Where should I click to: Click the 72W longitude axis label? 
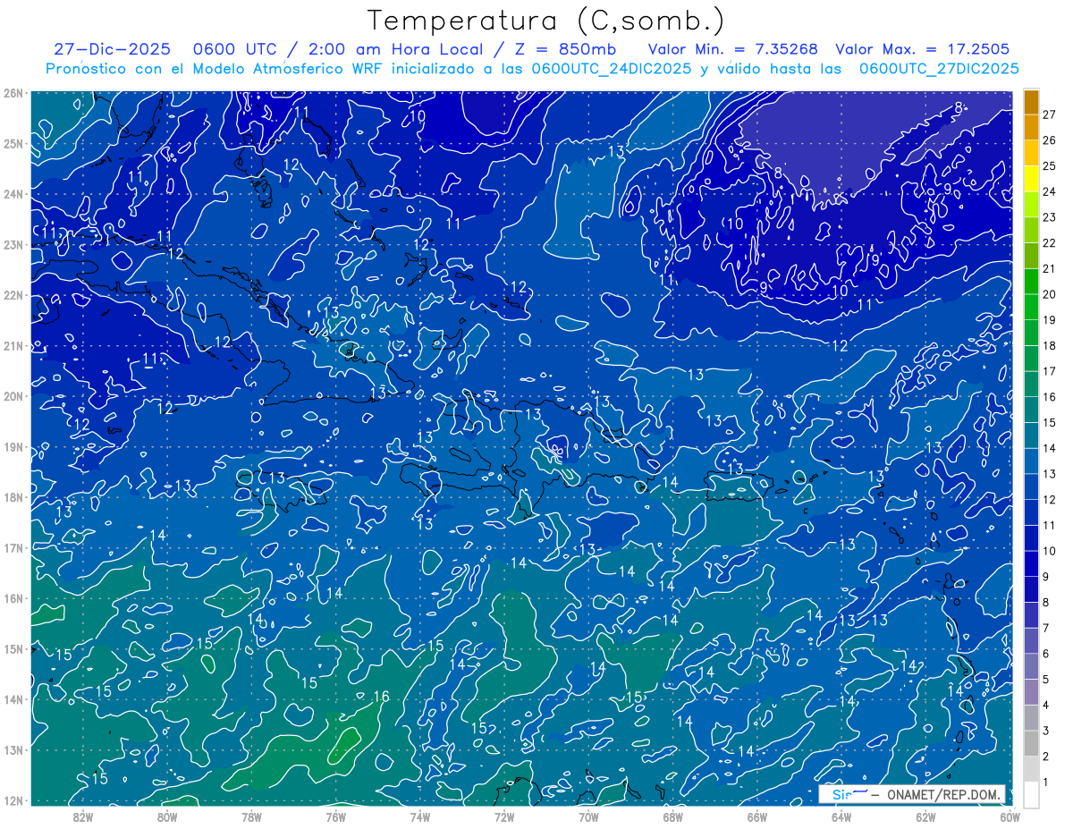504,816
